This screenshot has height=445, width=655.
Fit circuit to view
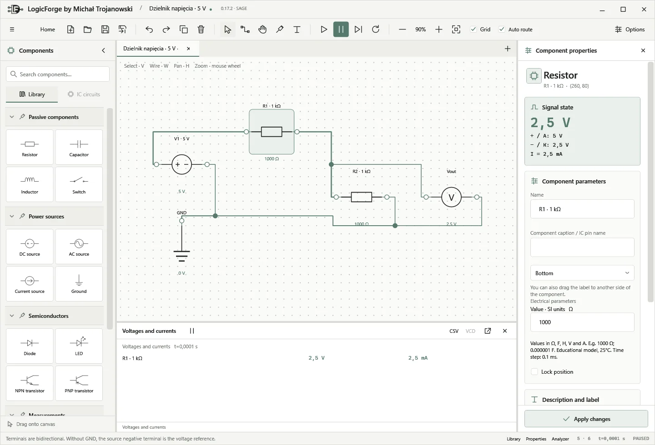pos(456,30)
